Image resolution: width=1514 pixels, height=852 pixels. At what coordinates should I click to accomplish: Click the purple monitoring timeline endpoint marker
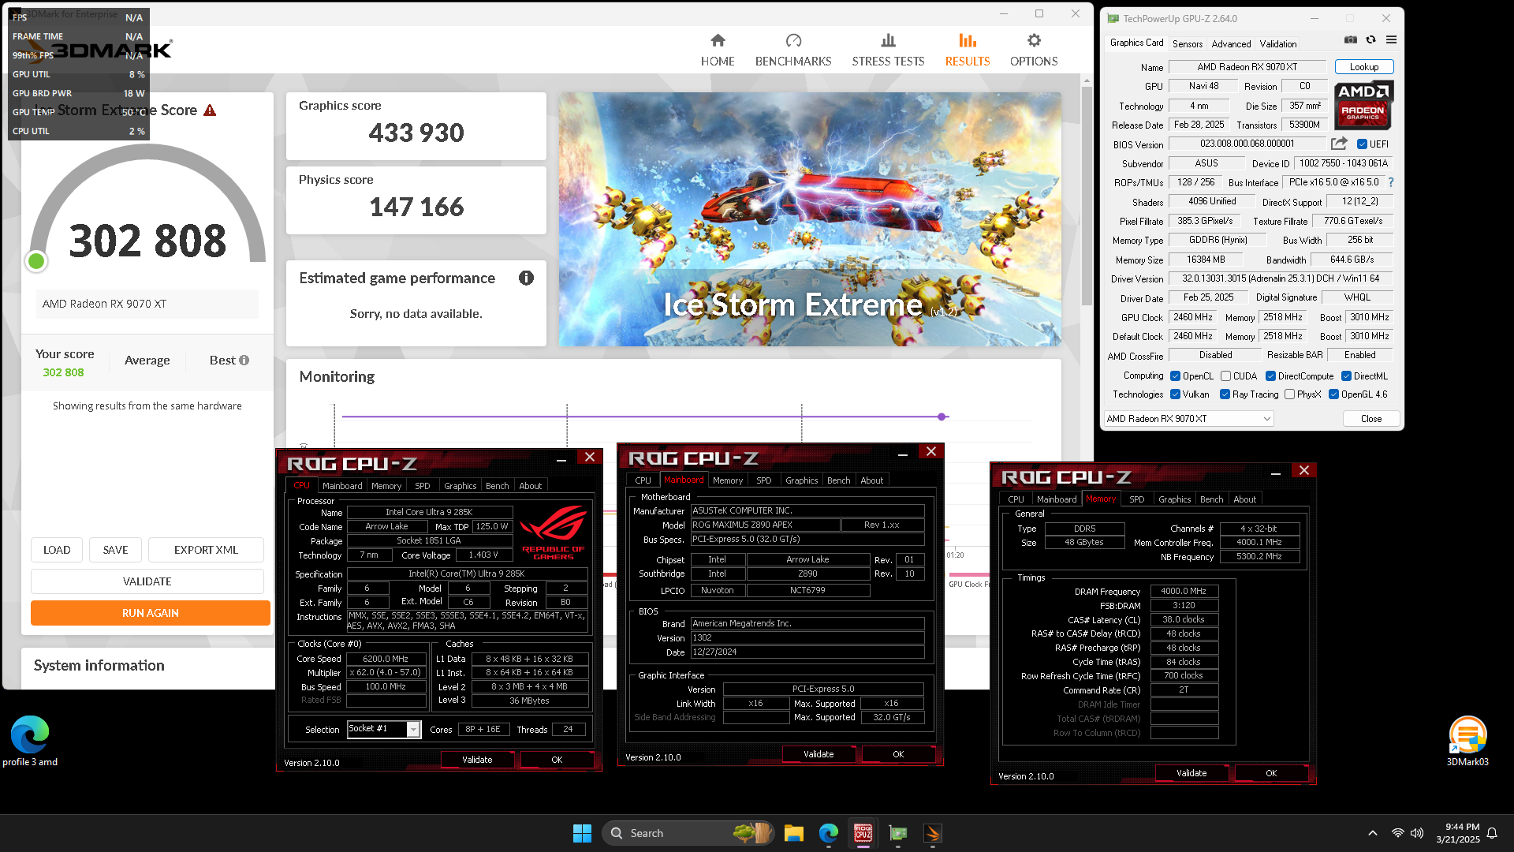[x=942, y=417]
